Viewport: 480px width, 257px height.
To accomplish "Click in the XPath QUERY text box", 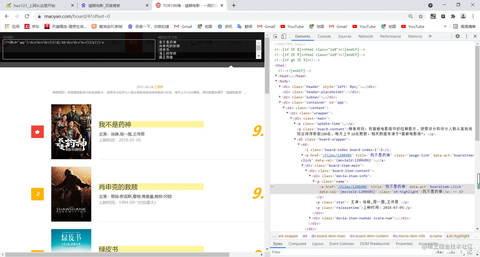I will (x=79, y=49).
